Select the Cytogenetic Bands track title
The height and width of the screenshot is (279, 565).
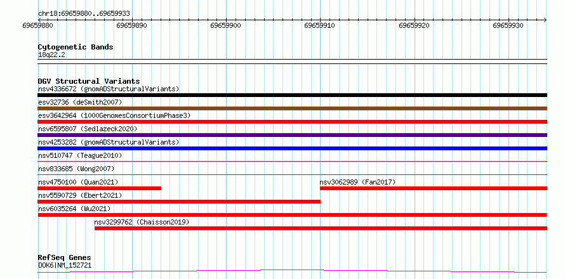(76, 47)
